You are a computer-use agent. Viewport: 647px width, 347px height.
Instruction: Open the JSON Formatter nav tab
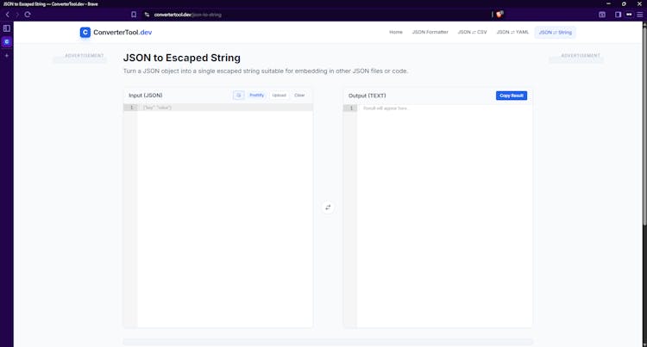click(430, 32)
